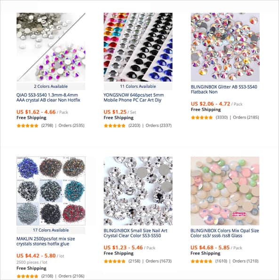Click the BLINGINBOX Glitter AB Flatback title
This screenshot has width=279, height=280.
[x=224, y=89]
